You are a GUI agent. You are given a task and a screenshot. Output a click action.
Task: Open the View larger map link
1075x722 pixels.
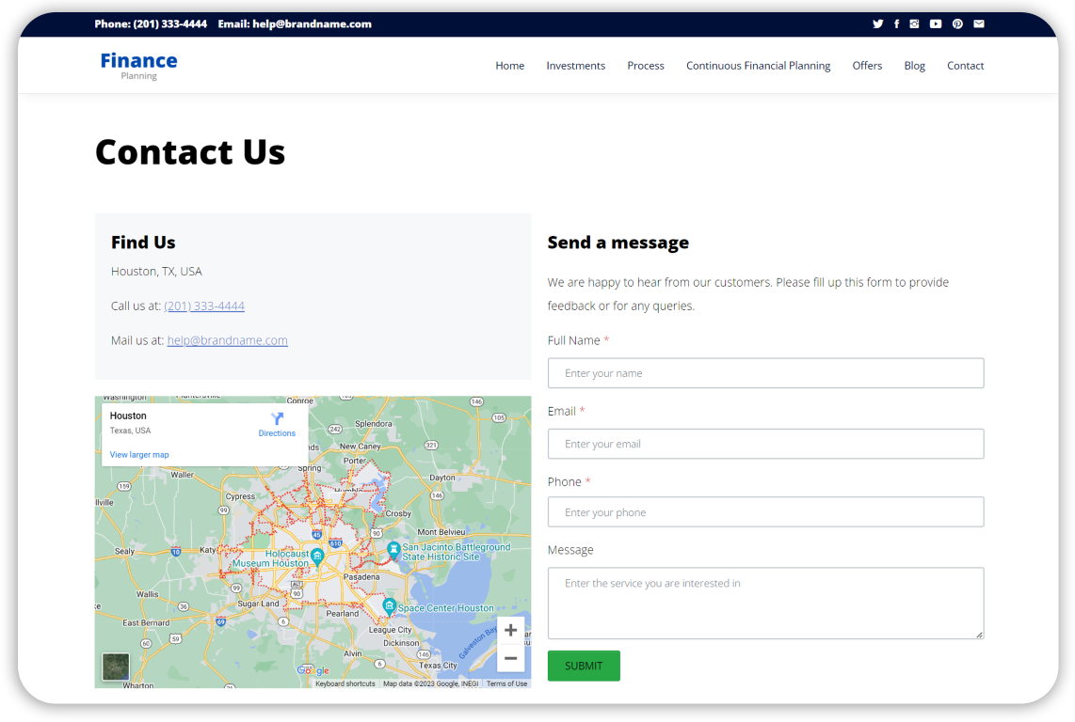click(x=139, y=455)
